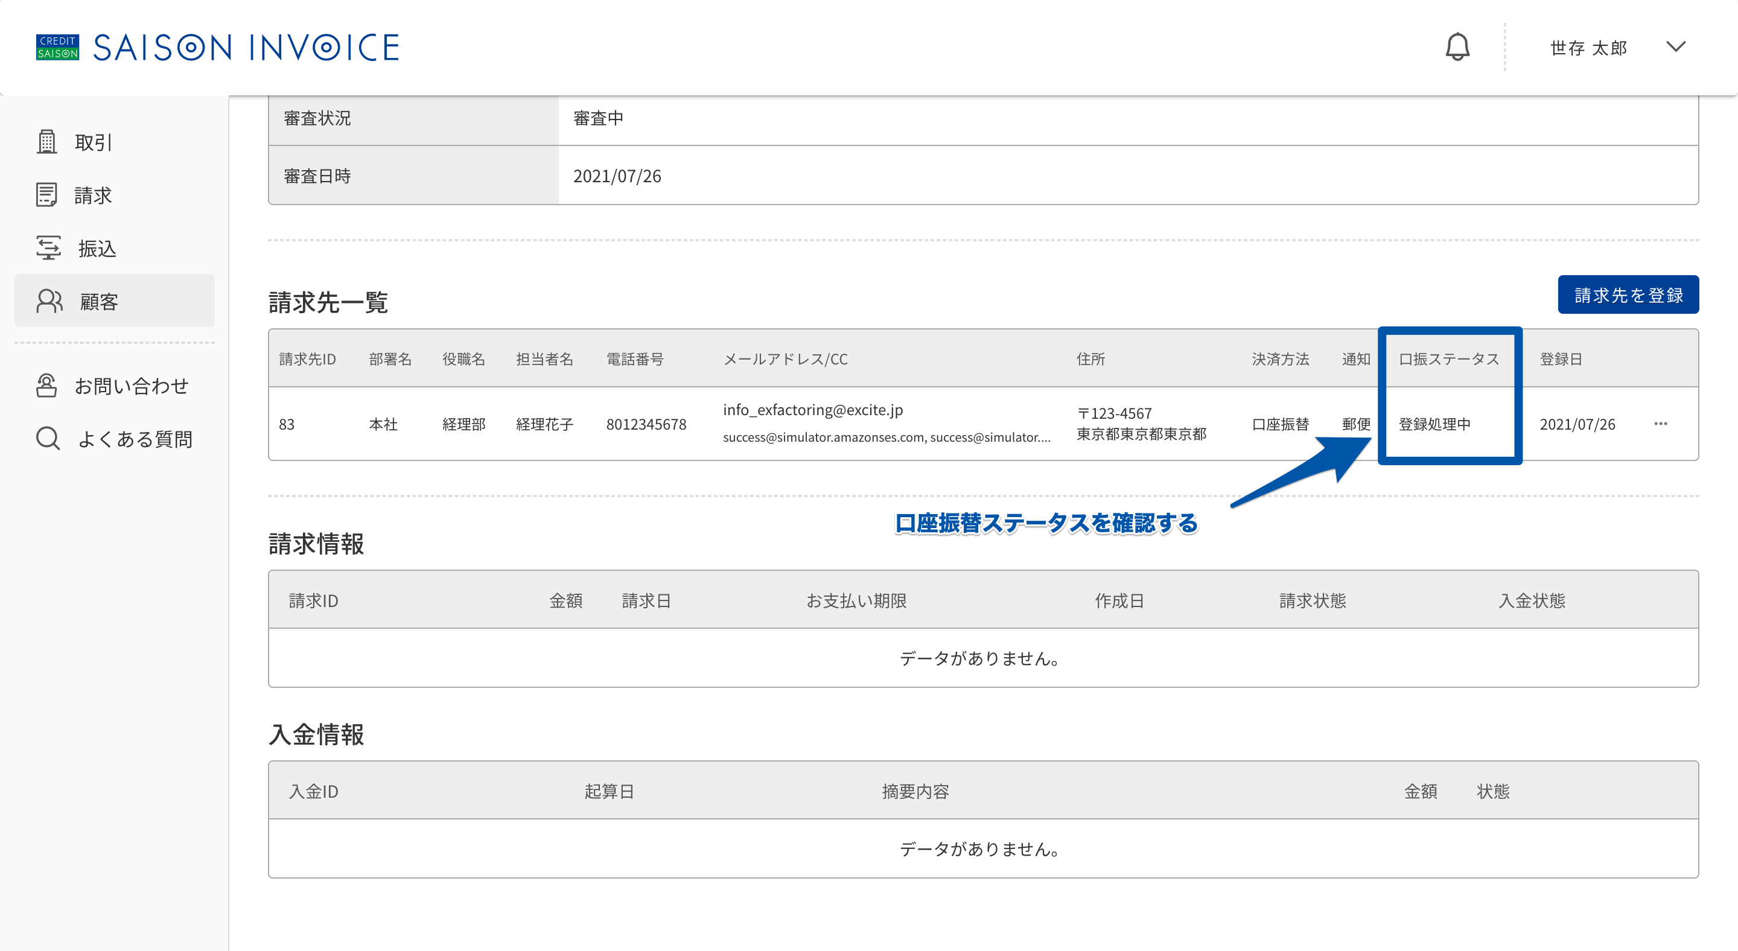1738x951 pixels.
Task: Open the notification bell icon
Action: 1457,47
